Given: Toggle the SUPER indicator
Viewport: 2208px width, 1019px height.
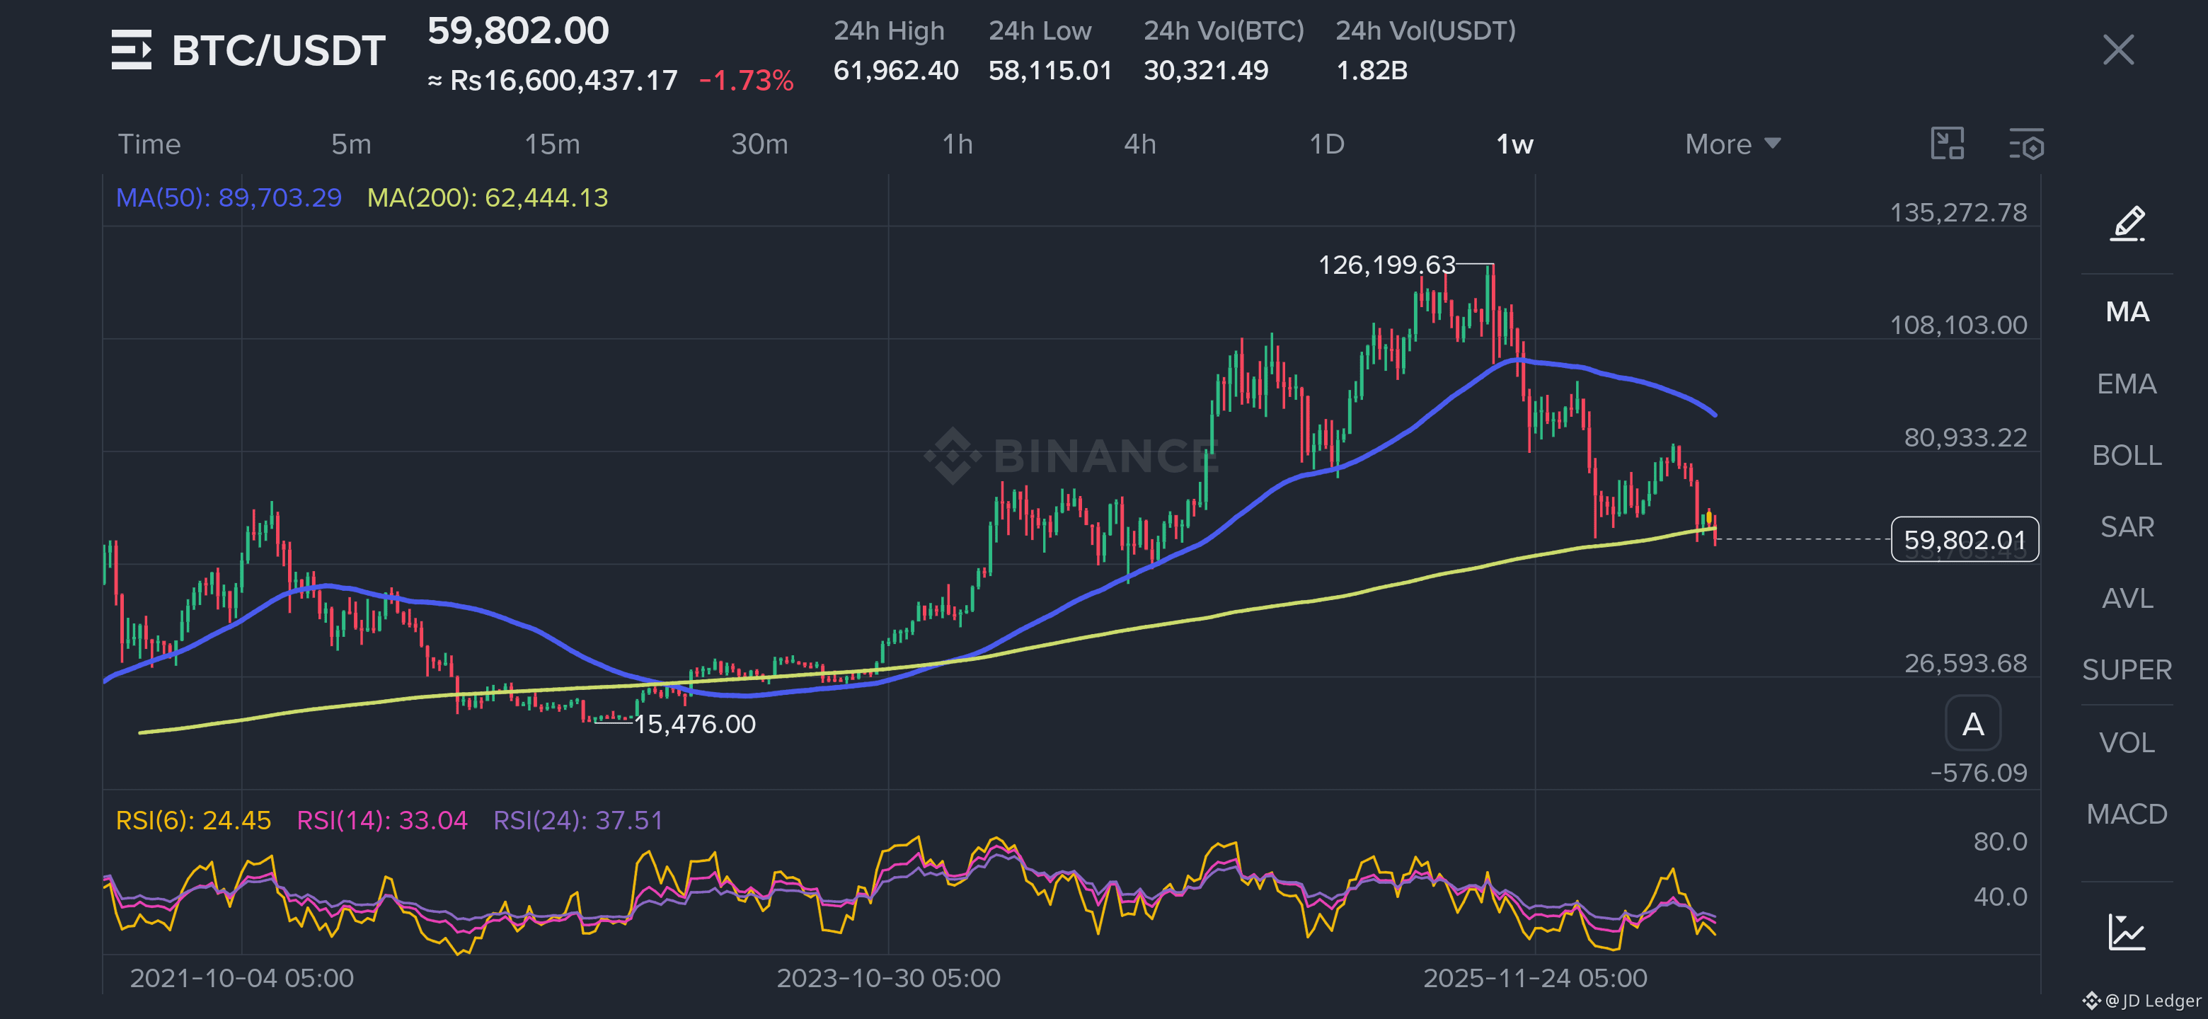Looking at the screenshot, I should click(x=2127, y=670).
